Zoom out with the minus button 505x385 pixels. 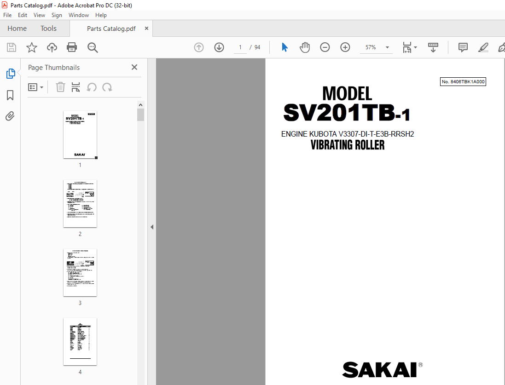(x=325, y=47)
